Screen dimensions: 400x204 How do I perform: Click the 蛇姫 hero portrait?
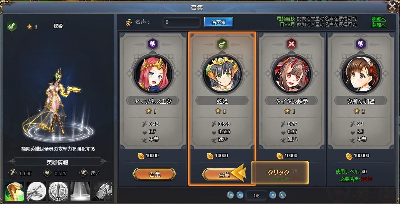coord(222,74)
